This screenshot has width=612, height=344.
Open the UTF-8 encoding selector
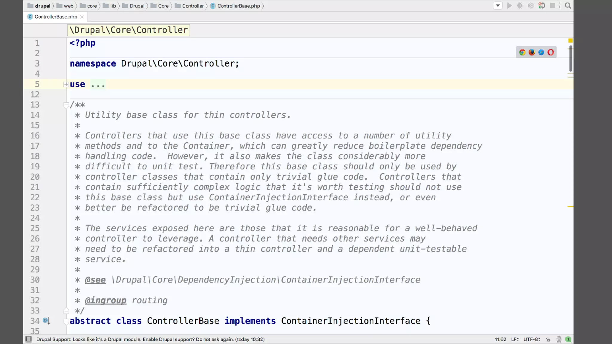[x=532, y=340]
